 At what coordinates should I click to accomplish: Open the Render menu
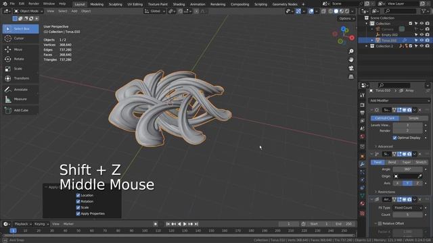click(34, 4)
